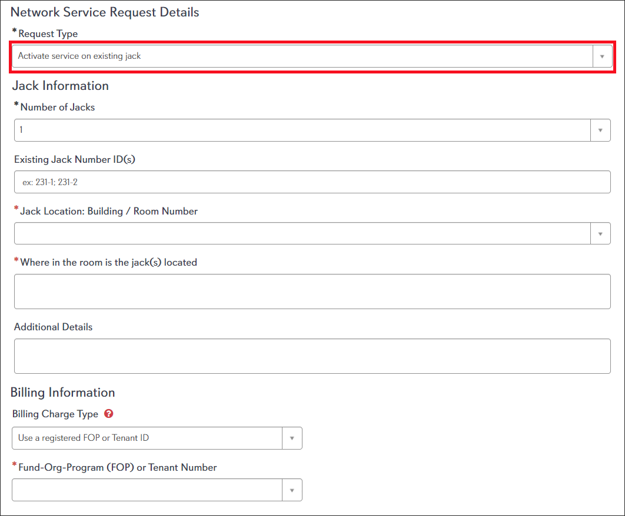
Task: Click the Number of Jacks label
Action: point(57,107)
